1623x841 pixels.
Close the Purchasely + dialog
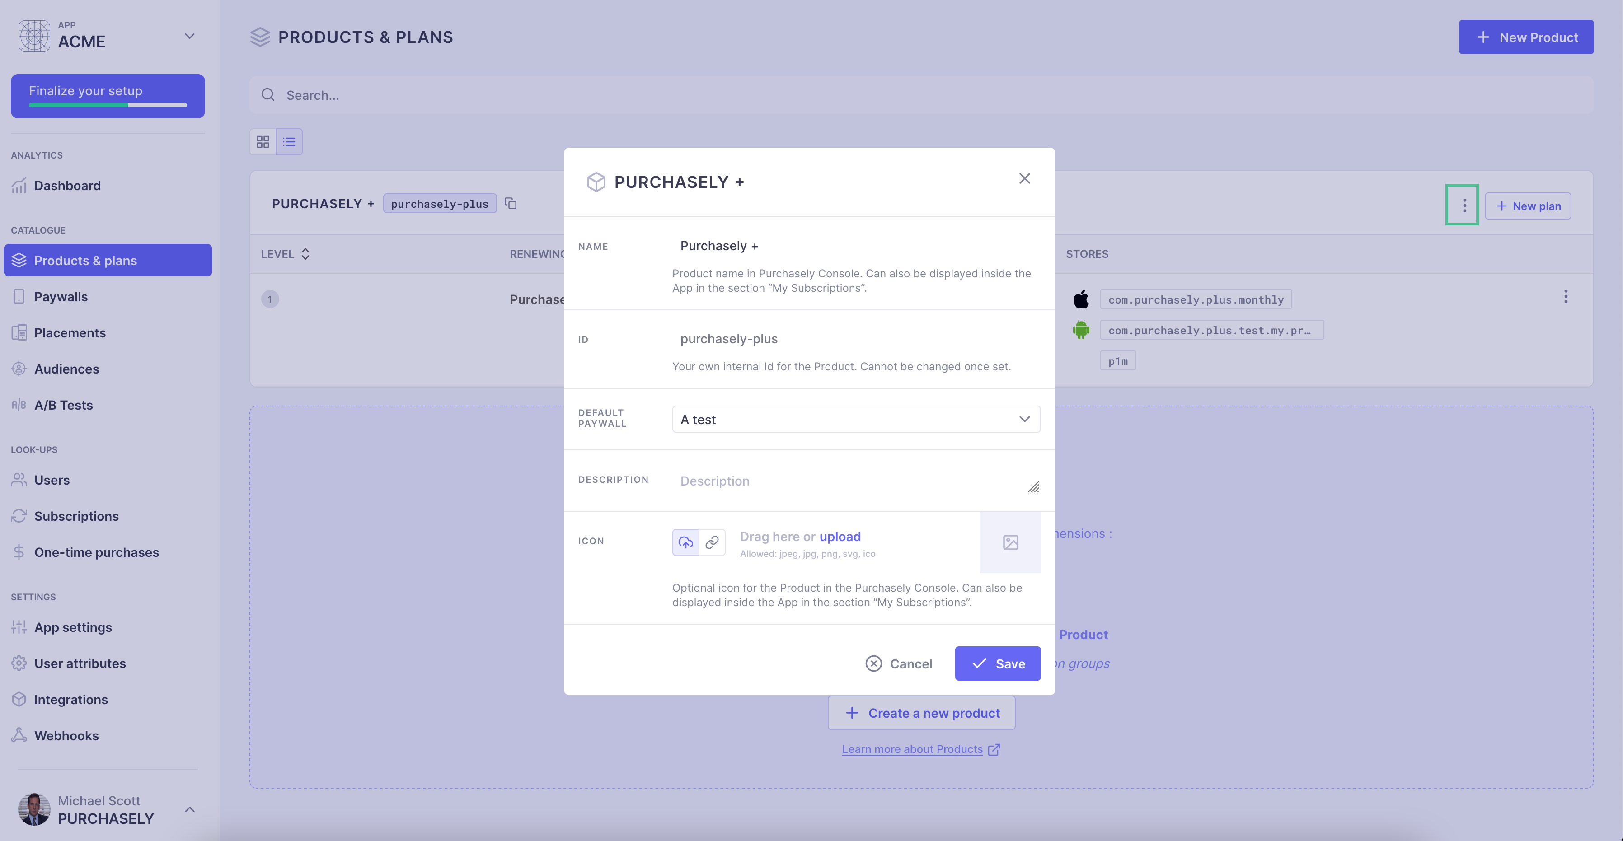click(x=1024, y=179)
